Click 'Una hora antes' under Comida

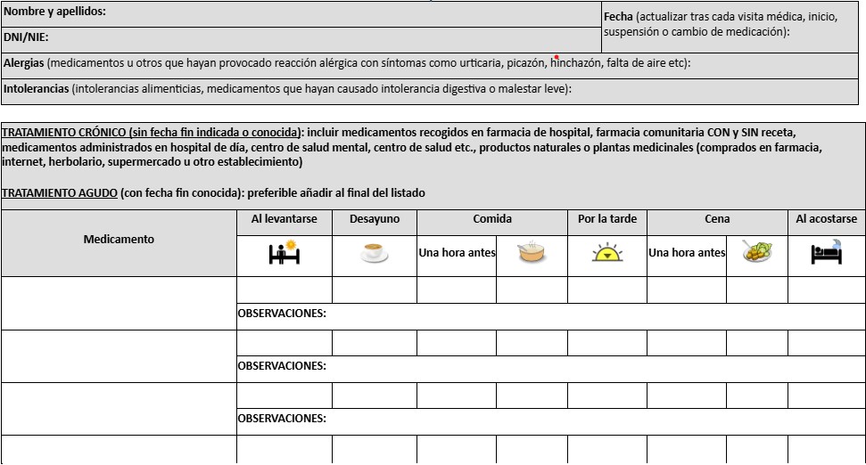457,253
